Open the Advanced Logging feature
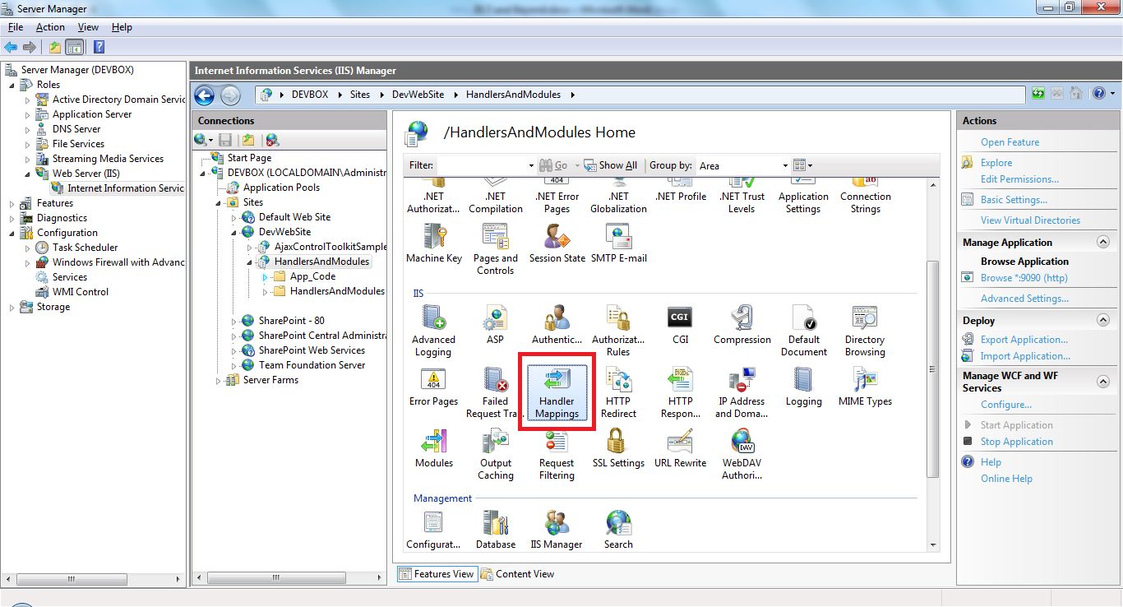Image resolution: width=1123 pixels, height=607 pixels. [x=433, y=331]
